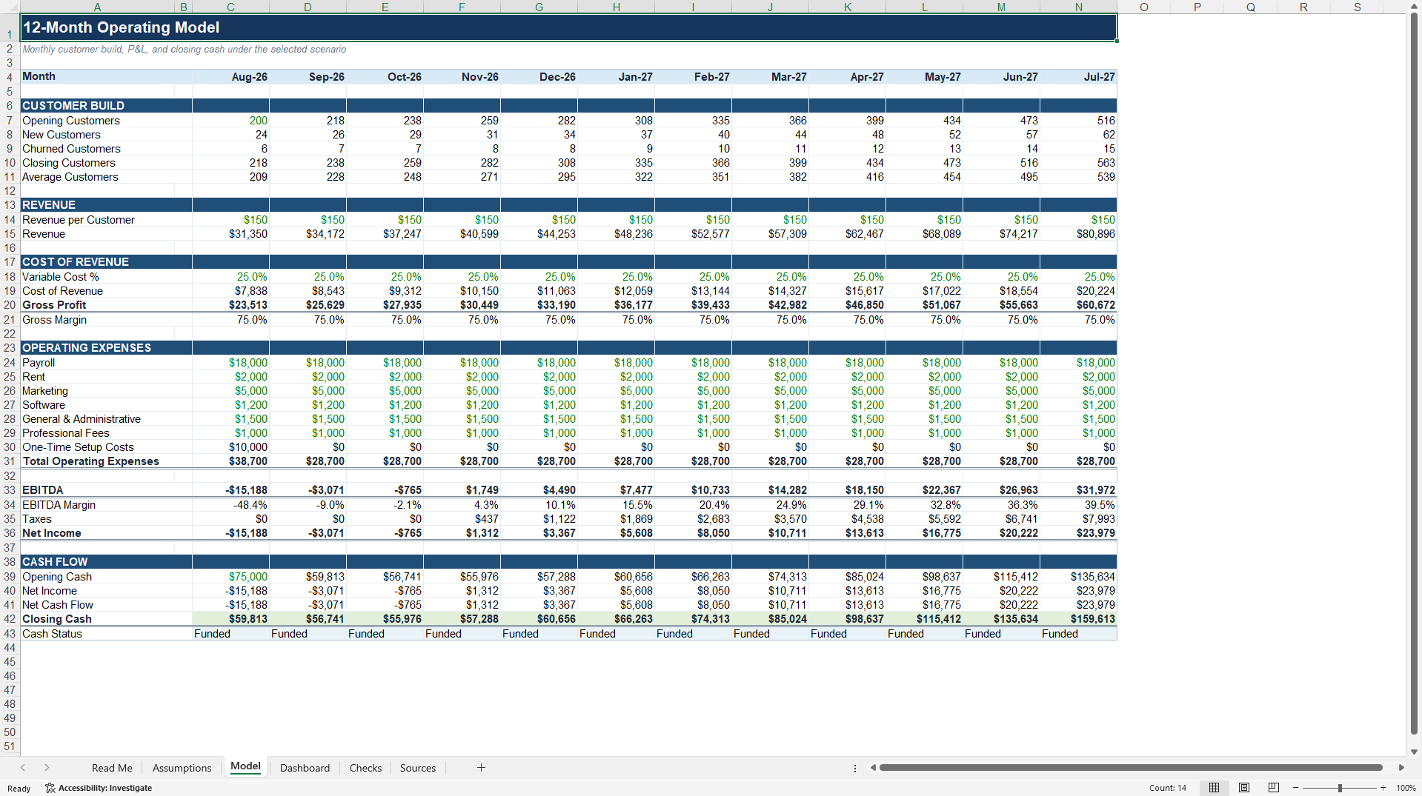Click the zoom in plus icon
Viewport: 1422px width, 796px height.
click(1383, 788)
